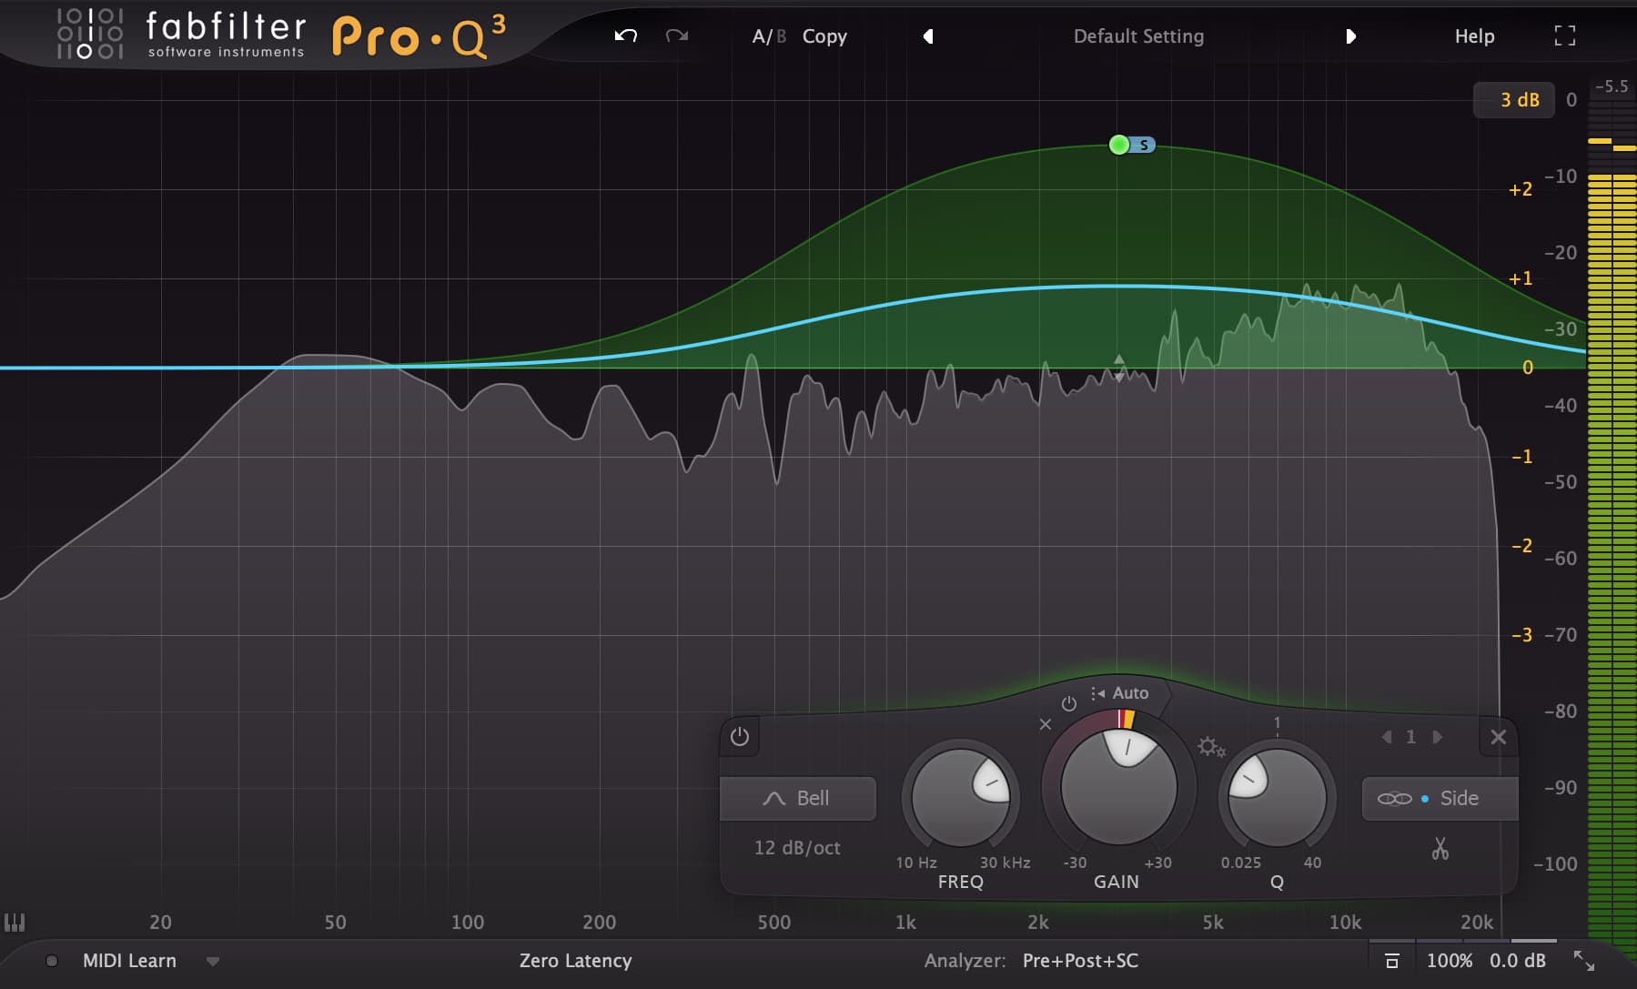Click the redo arrow icon

pos(677,35)
